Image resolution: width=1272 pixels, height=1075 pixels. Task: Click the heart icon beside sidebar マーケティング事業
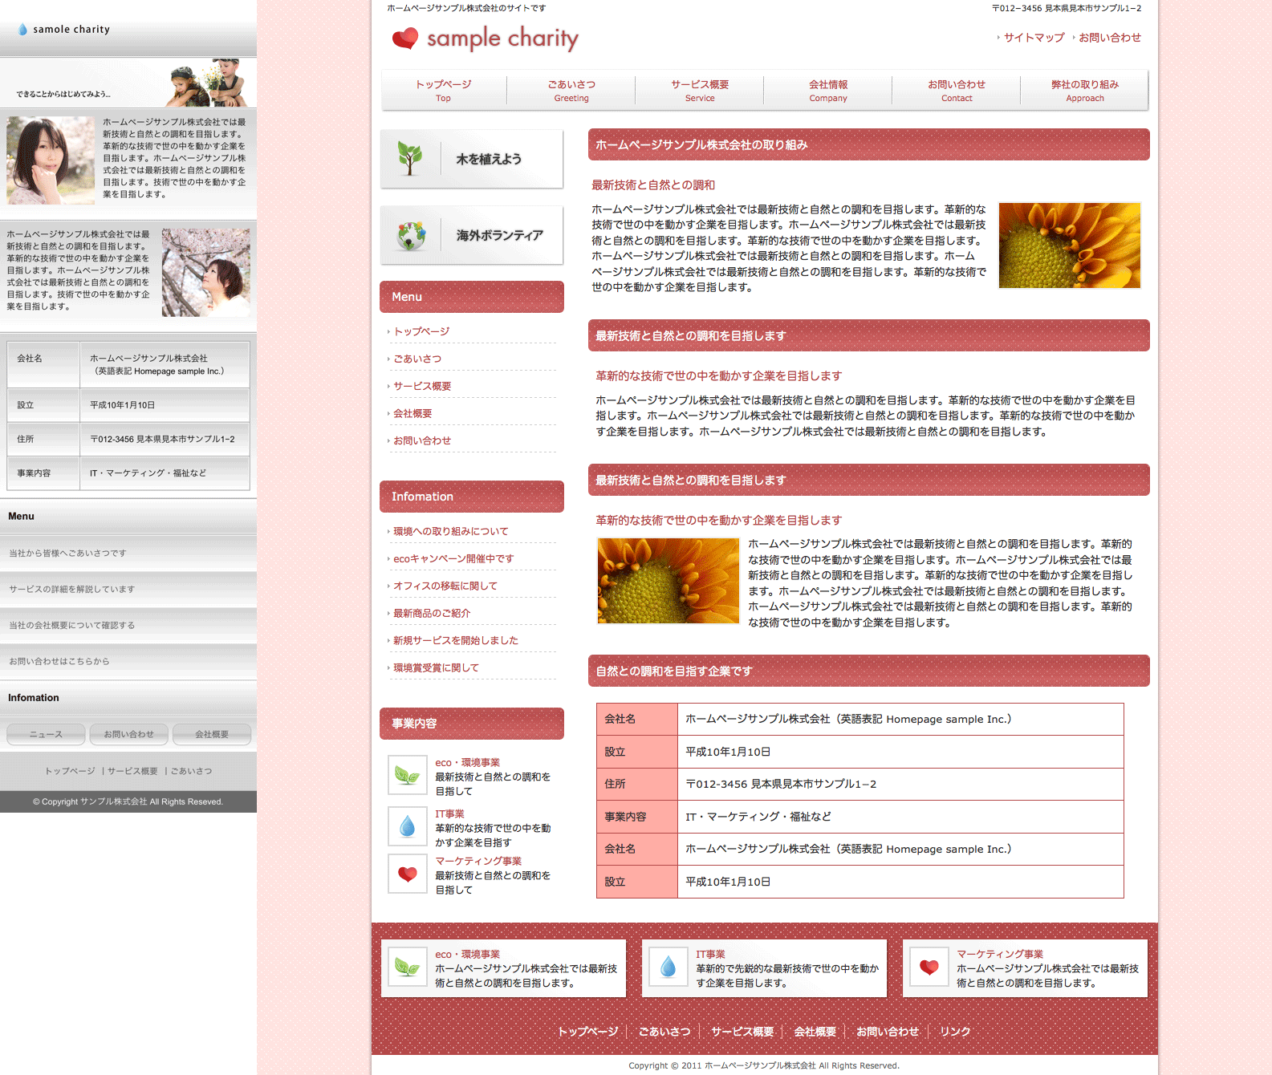coord(408,874)
